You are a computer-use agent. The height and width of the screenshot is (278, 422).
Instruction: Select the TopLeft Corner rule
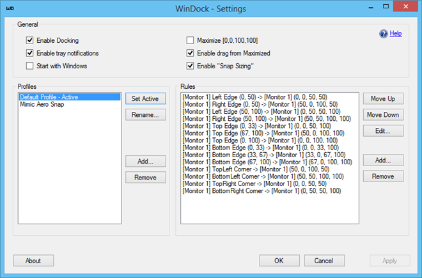click(256, 169)
